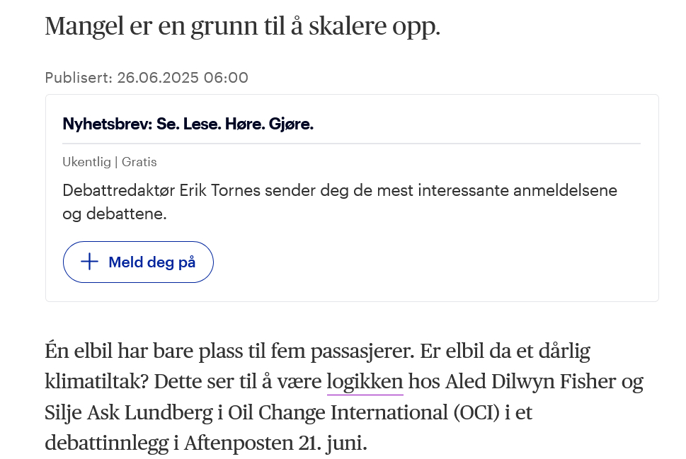The height and width of the screenshot is (459, 686).
Task: Click the Nyhetsbrev: Se. Lese. Høre. Gjøre. title
Action: (x=188, y=124)
